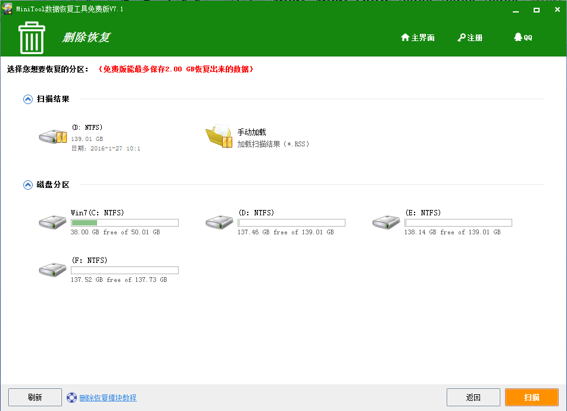The height and width of the screenshot is (411, 567).
Task: Click text '138.14 GB free of 139.01 GB'
Action: point(453,232)
